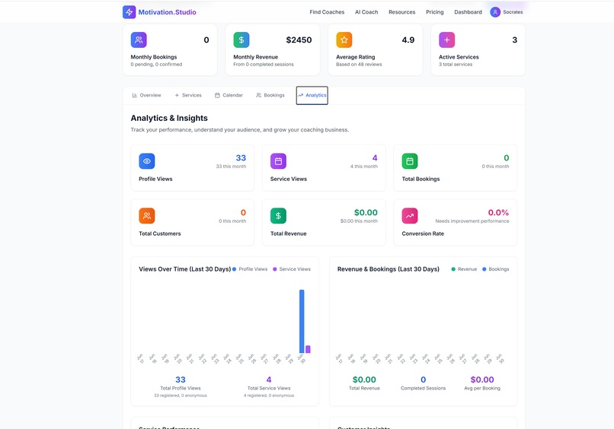Switch to the Calendar tab
The width and height of the screenshot is (614, 429).
pyautogui.click(x=229, y=95)
